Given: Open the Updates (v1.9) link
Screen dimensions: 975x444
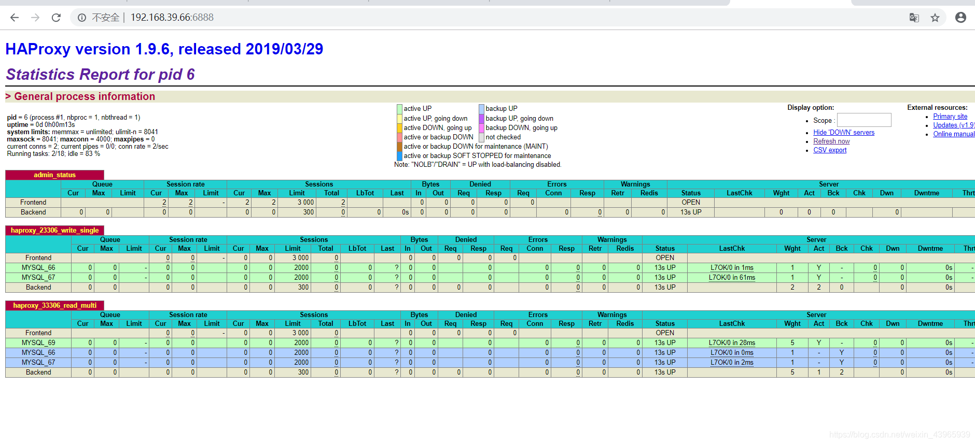Looking at the screenshot, I should tap(954, 125).
